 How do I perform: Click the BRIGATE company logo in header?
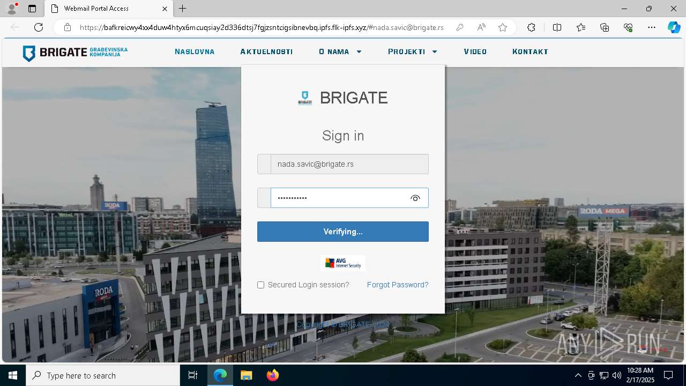click(x=75, y=53)
